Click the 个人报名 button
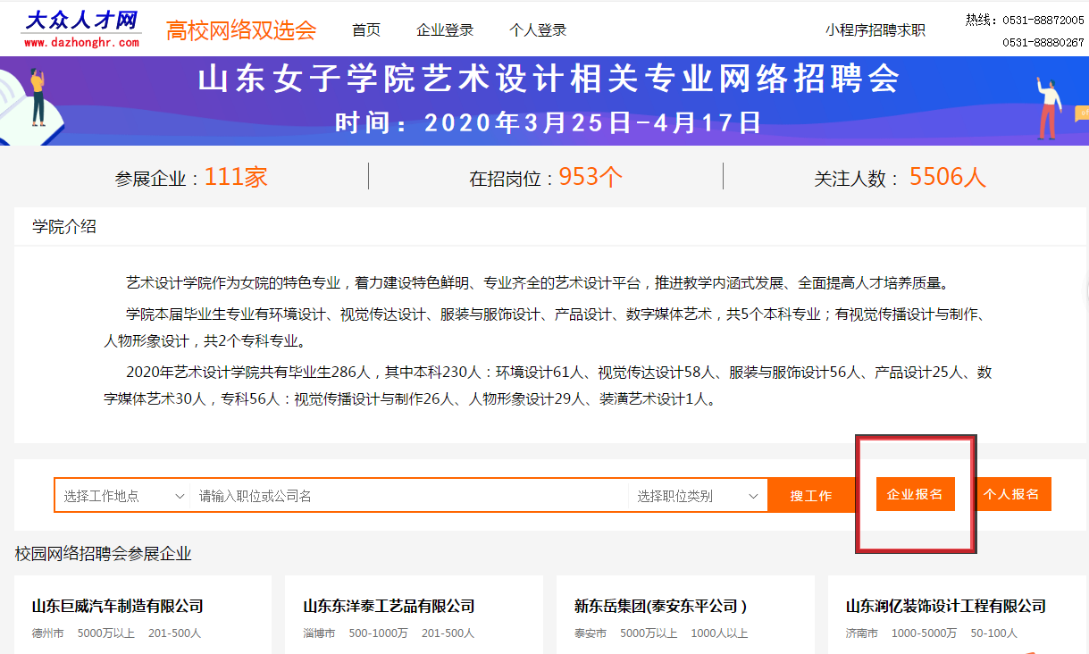 (1012, 494)
